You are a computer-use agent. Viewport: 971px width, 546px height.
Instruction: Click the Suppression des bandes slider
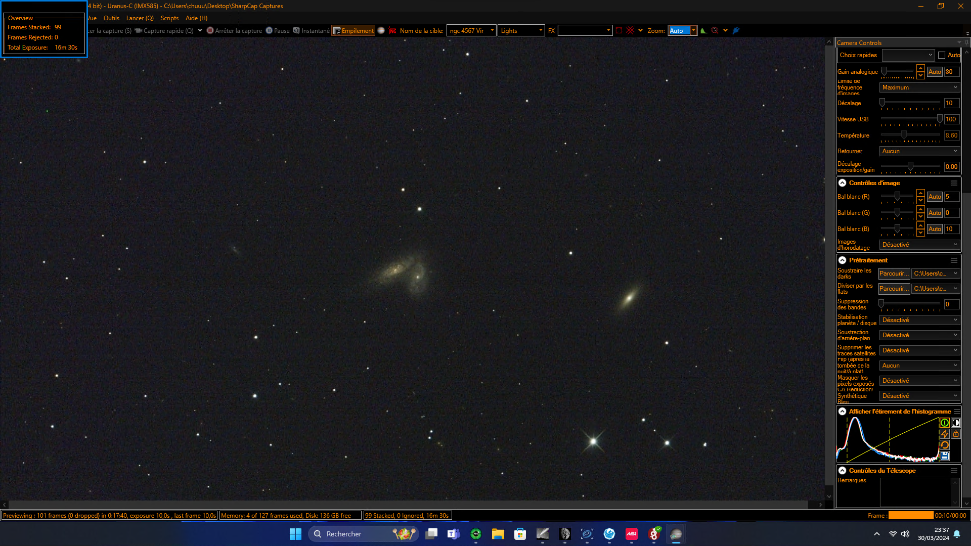click(910, 305)
